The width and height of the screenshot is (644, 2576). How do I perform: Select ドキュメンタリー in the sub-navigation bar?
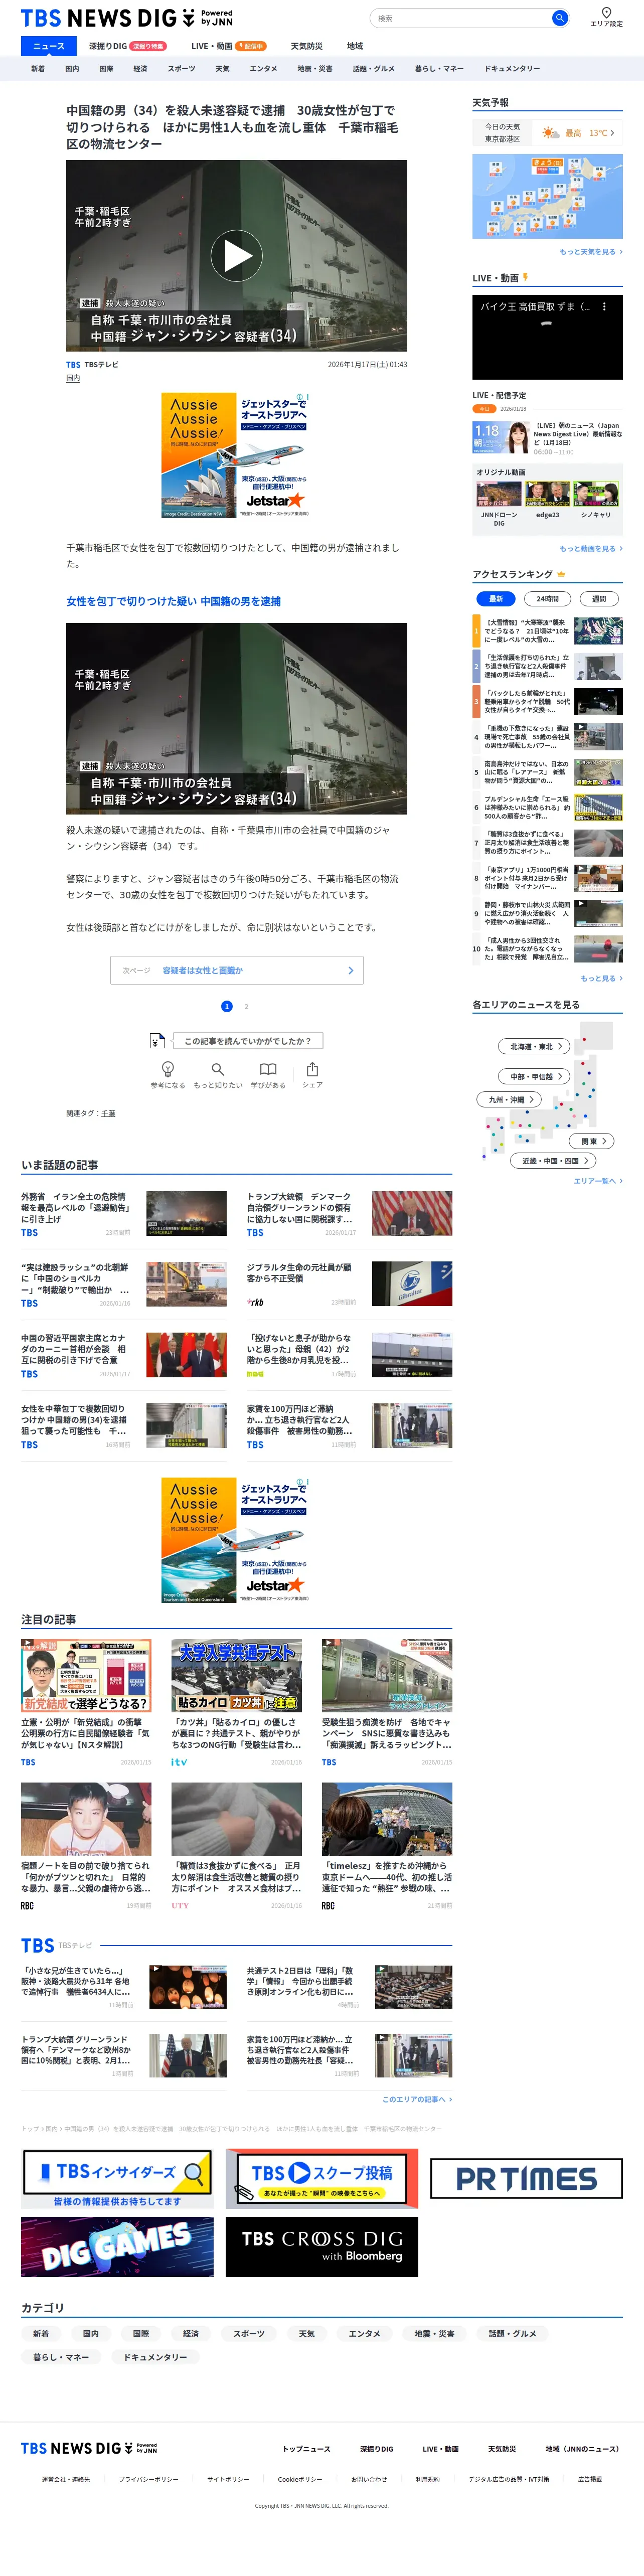pyautogui.click(x=512, y=69)
